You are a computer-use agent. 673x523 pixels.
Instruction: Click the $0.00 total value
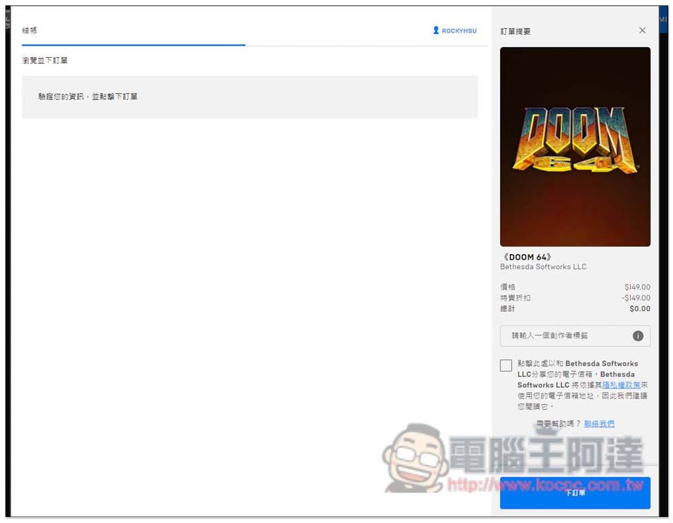(x=640, y=309)
